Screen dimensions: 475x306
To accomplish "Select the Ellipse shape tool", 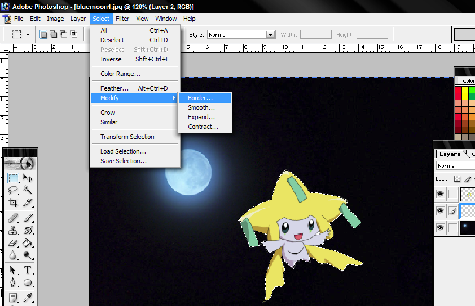I will click(x=28, y=282).
